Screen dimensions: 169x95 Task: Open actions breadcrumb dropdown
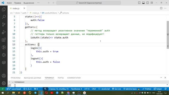click(x=64, y=13)
